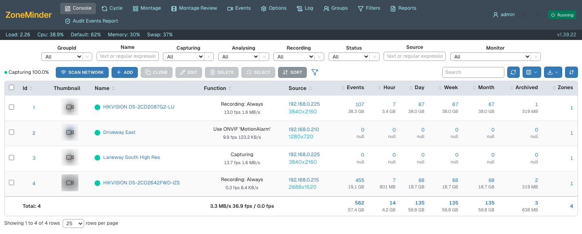The image size is (582, 234).
Task: Open the Log menu item
Action: click(305, 8)
